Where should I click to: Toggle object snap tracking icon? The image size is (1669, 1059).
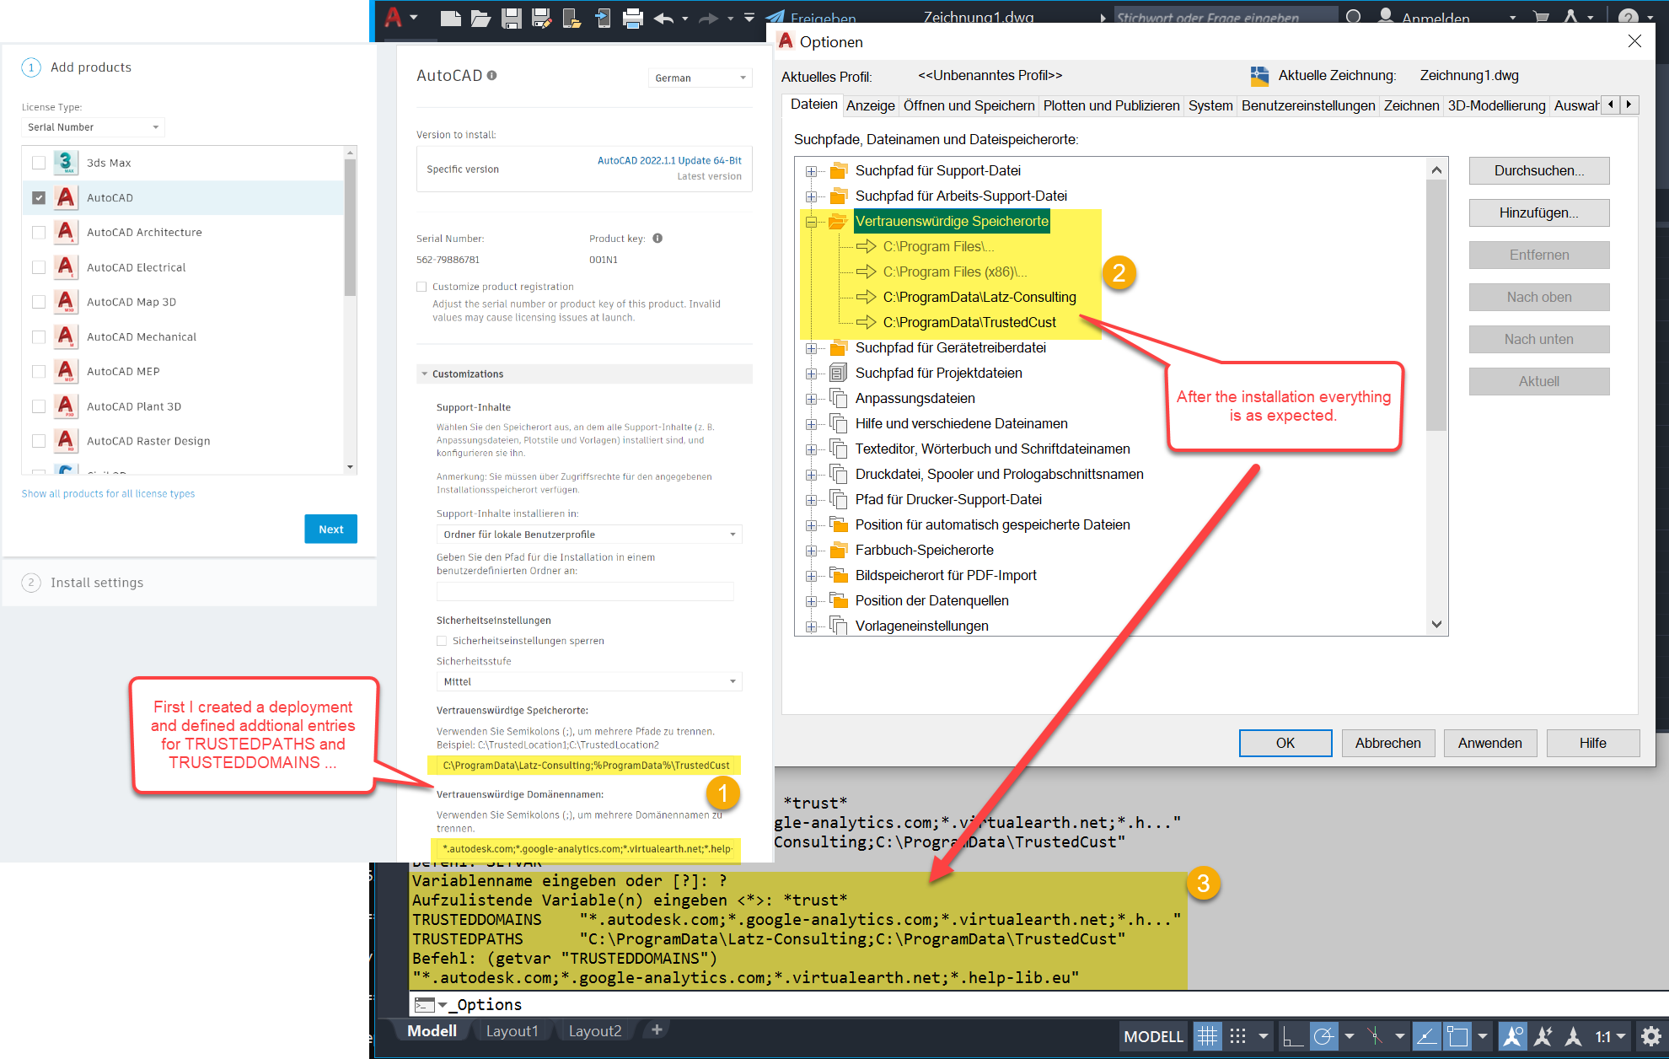click(1426, 1036)
